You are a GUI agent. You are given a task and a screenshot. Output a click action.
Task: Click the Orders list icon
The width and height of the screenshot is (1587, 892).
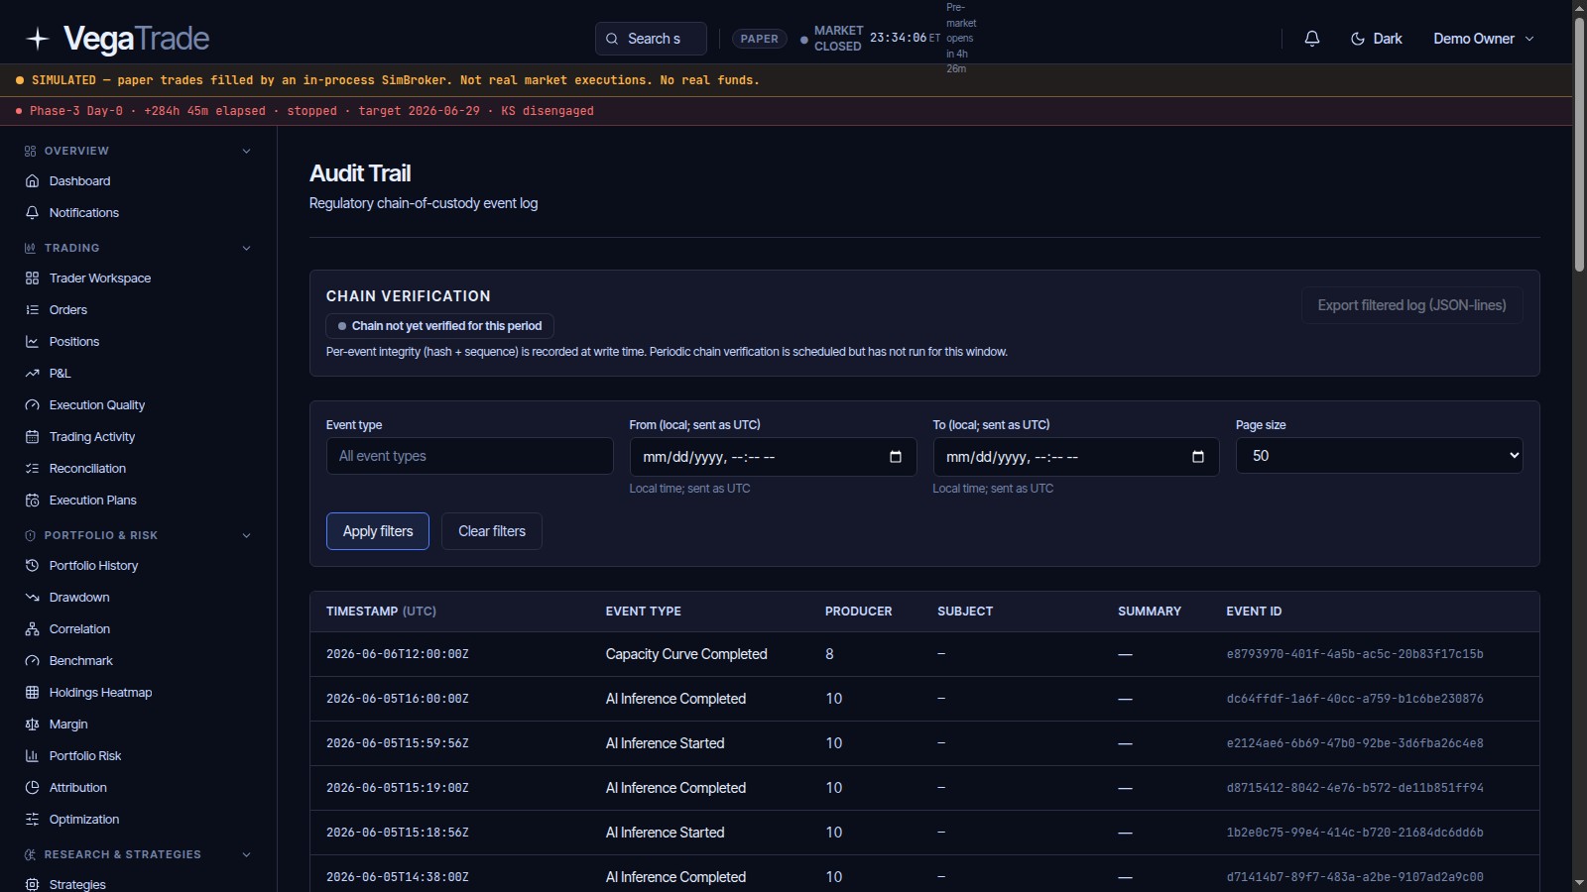tap(32, 310)
